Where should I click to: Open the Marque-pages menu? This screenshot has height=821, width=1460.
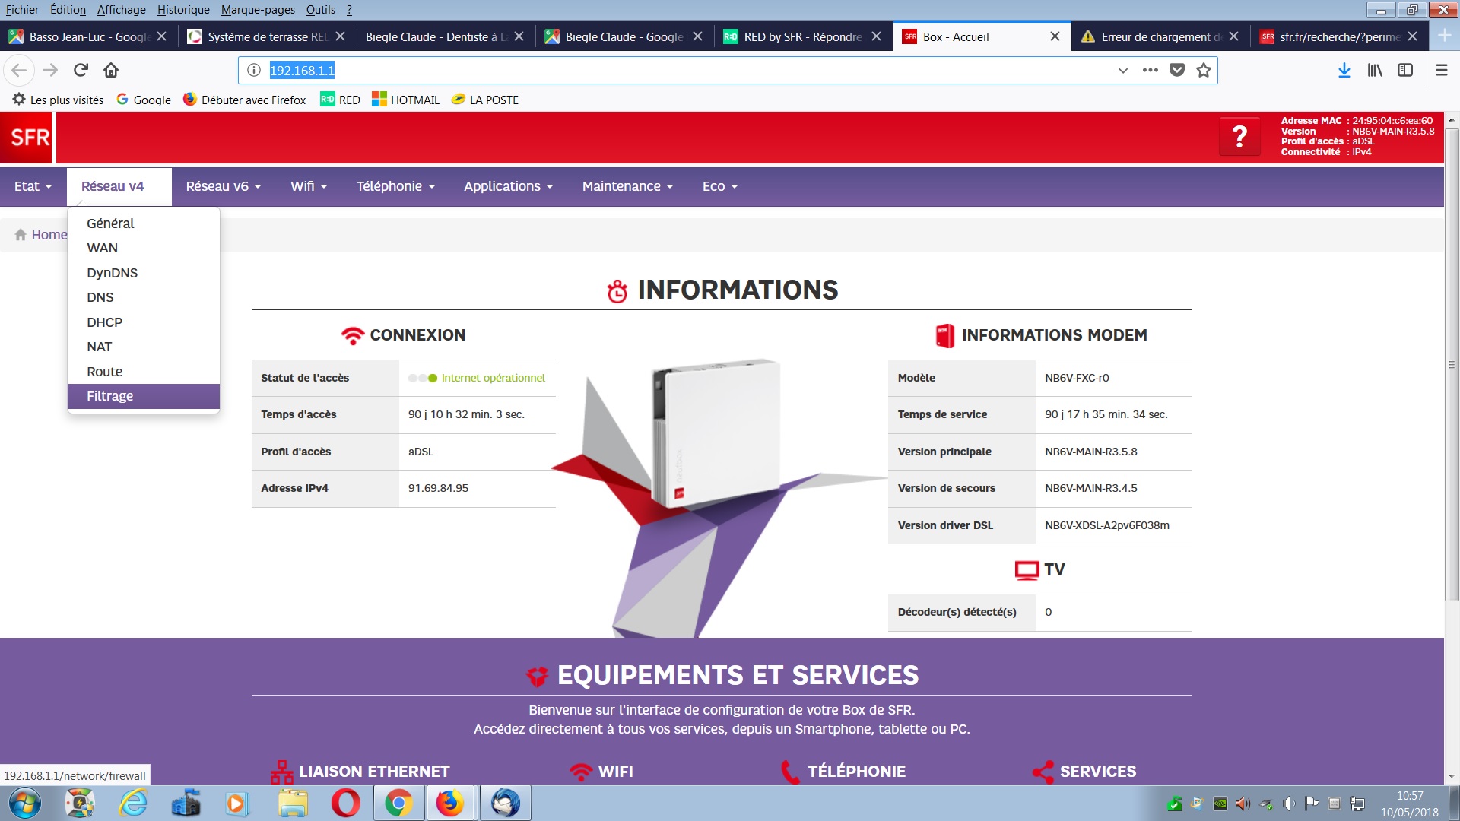coord(258,10)
